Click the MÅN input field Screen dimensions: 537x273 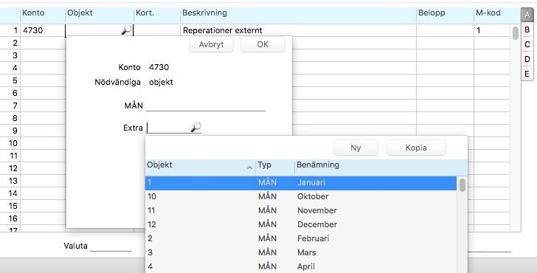click(x=206, y=106)
